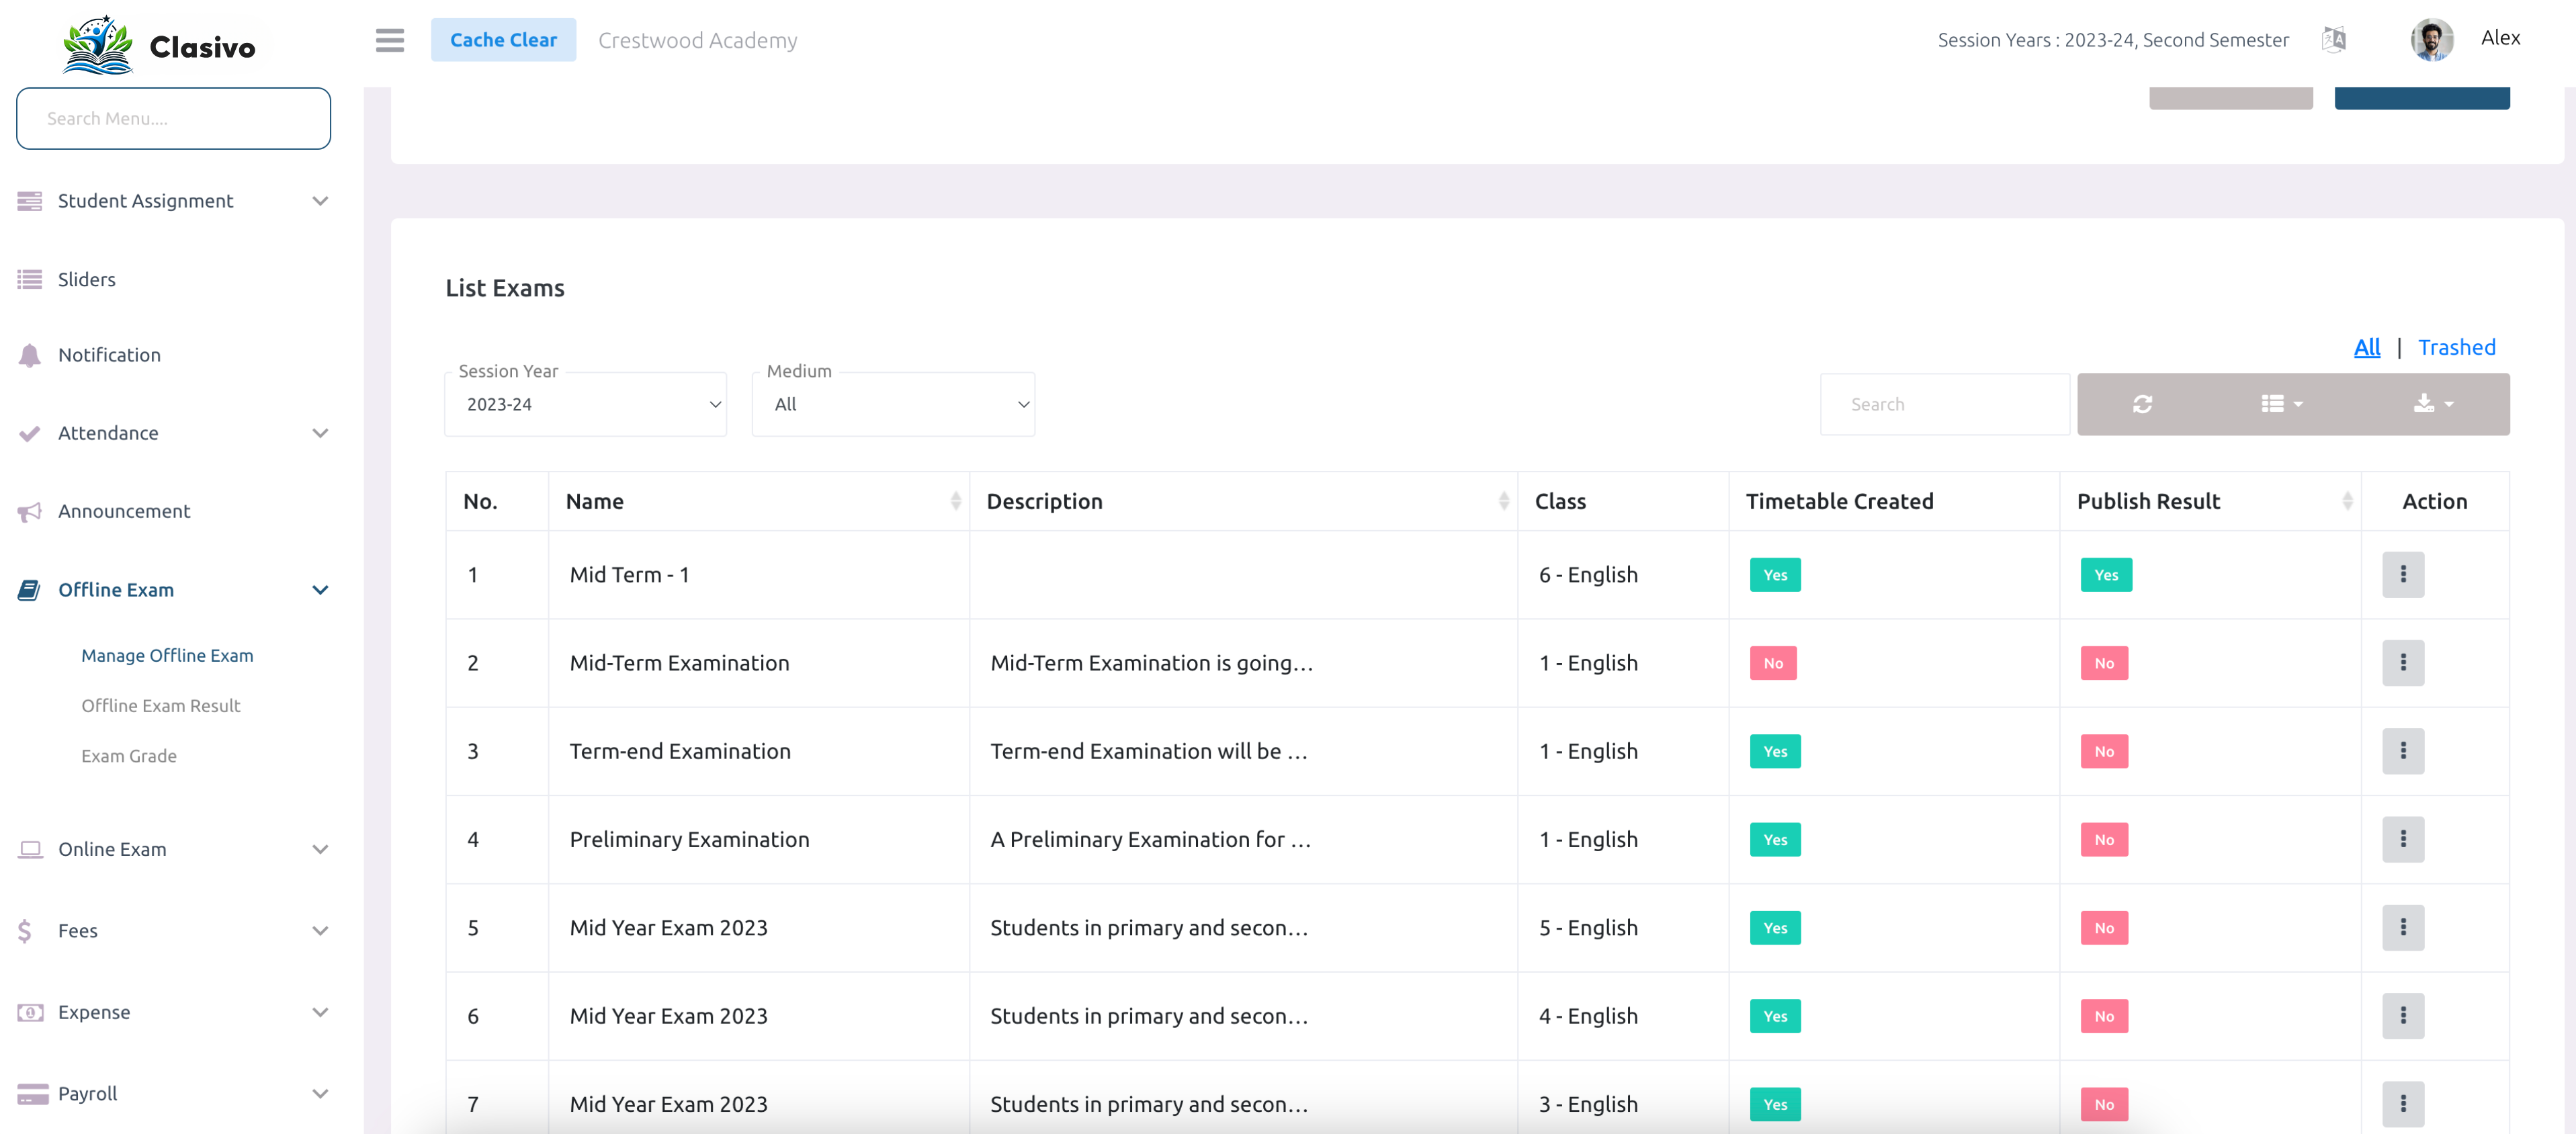The image size is (2576, 1134).
Task: Expand the Student Assignment menu chevron
Action: (x=320, y=201)
